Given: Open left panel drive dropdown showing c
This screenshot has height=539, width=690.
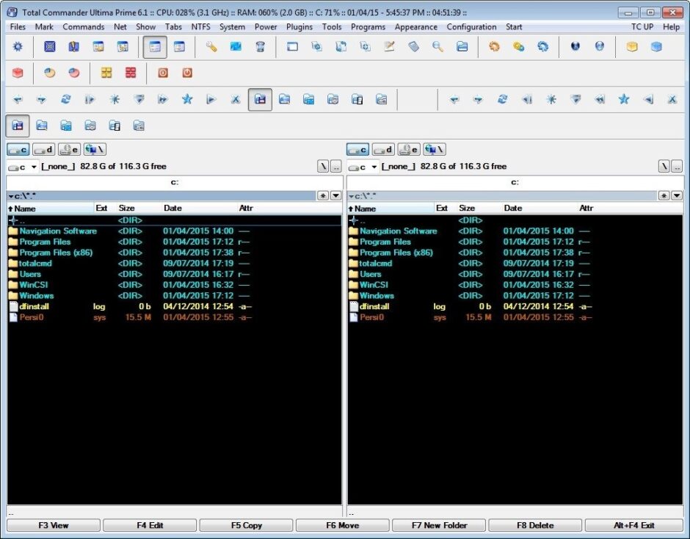Looking at the screenshot, I should (x=23, y=167).
